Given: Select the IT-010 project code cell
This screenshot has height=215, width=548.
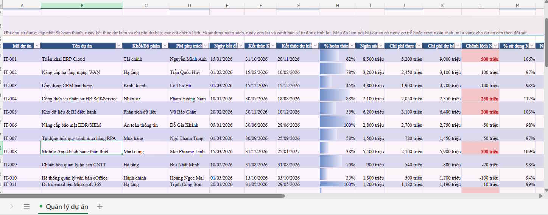Looking at the screenshot, I should [x=22, y=174].
